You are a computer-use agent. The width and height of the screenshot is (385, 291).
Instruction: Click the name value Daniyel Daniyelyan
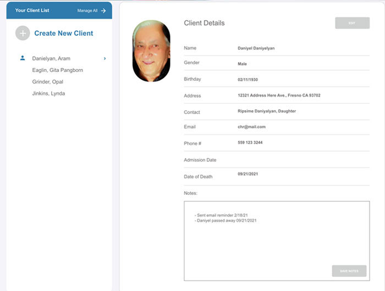(256, 48)
